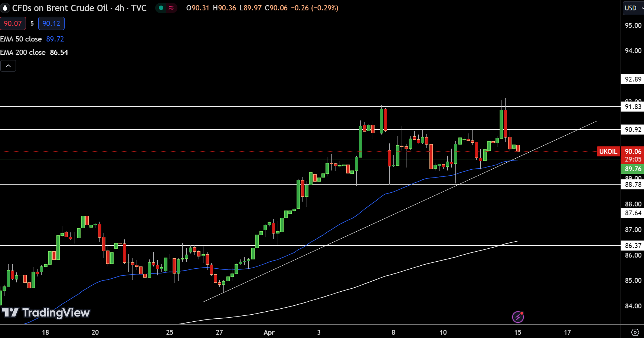Select the spread value 5

point(32,23)
